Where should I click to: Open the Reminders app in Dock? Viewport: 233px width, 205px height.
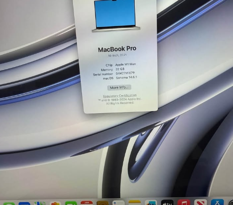point(118,202)
